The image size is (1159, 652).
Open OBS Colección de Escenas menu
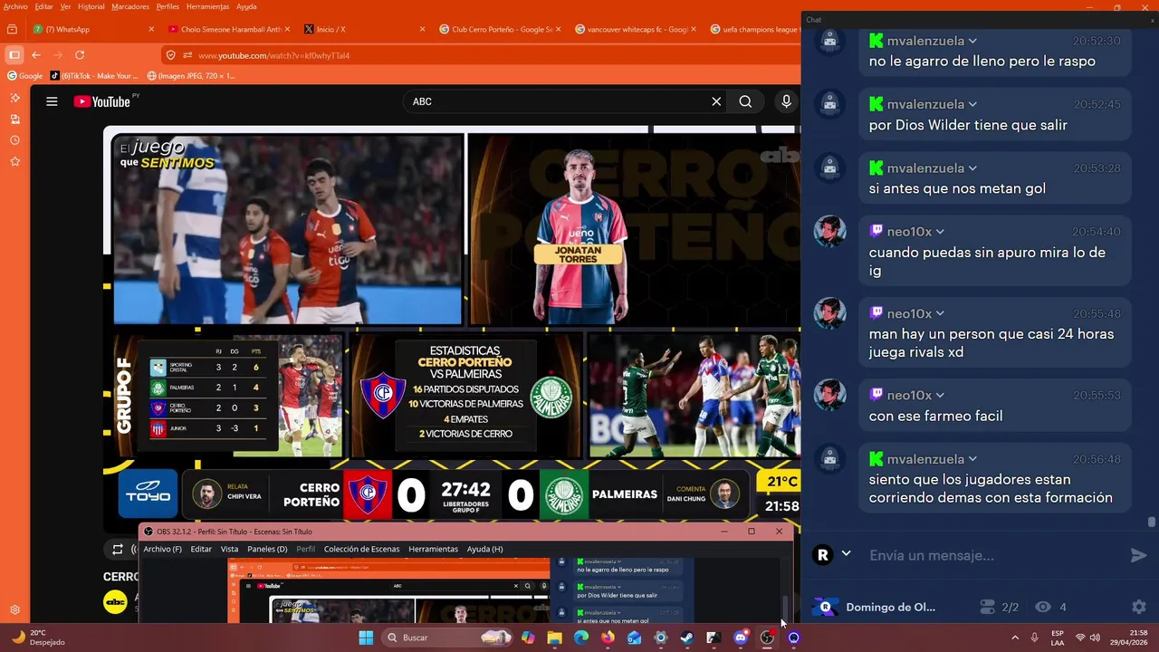[361, 549]
